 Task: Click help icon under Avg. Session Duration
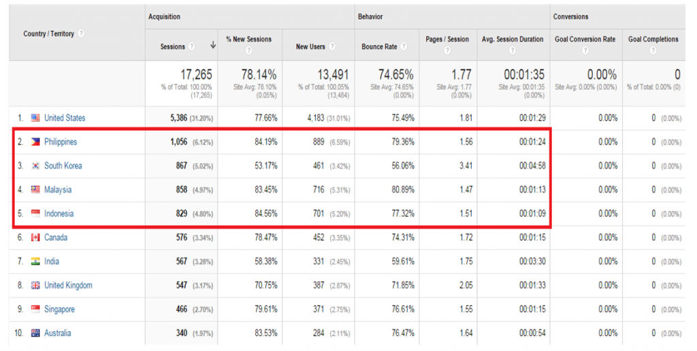(513, 50)
